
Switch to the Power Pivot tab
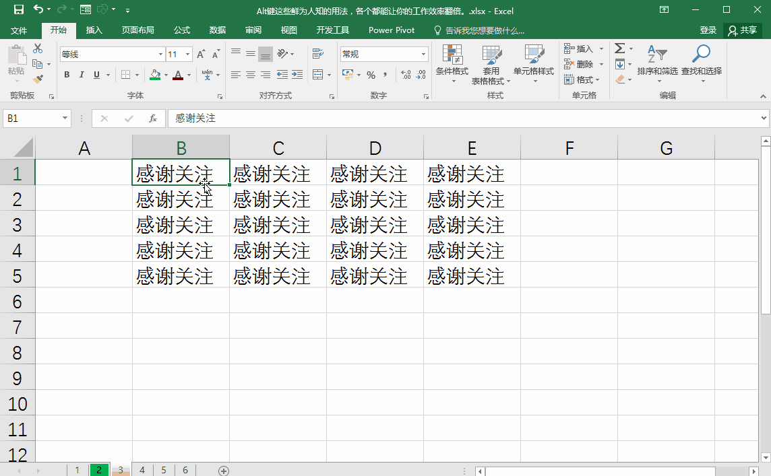[392, 30]
